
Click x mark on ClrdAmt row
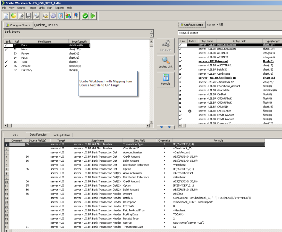180,95
